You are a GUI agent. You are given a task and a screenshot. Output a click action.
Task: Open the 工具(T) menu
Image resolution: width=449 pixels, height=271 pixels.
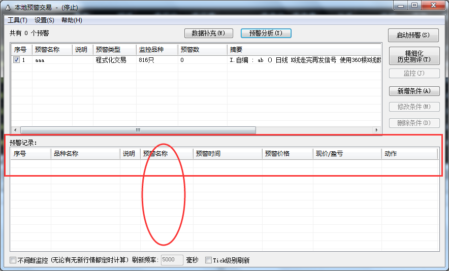pos(17,20)
